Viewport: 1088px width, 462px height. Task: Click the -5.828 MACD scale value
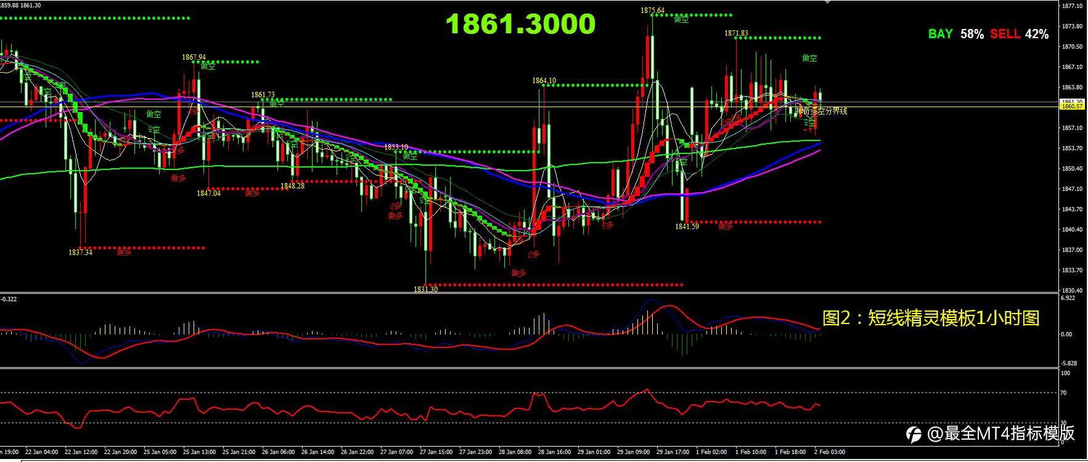[x=1068, y=363]
